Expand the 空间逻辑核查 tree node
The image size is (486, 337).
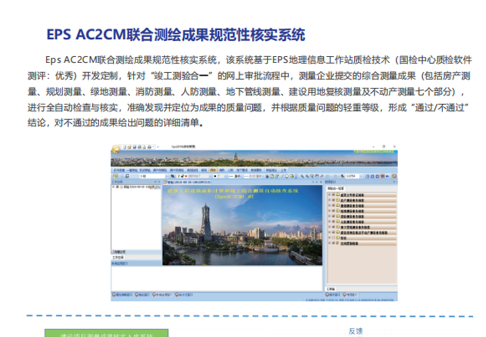[330, 243]
